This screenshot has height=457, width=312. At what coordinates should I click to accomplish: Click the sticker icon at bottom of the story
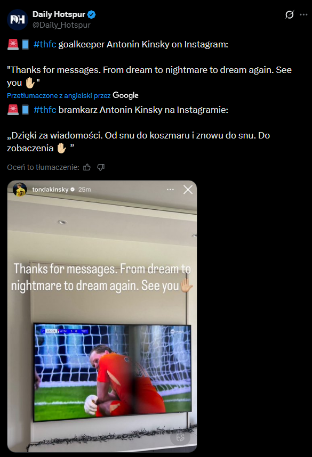pyautogui.click(x=180, y=437)
